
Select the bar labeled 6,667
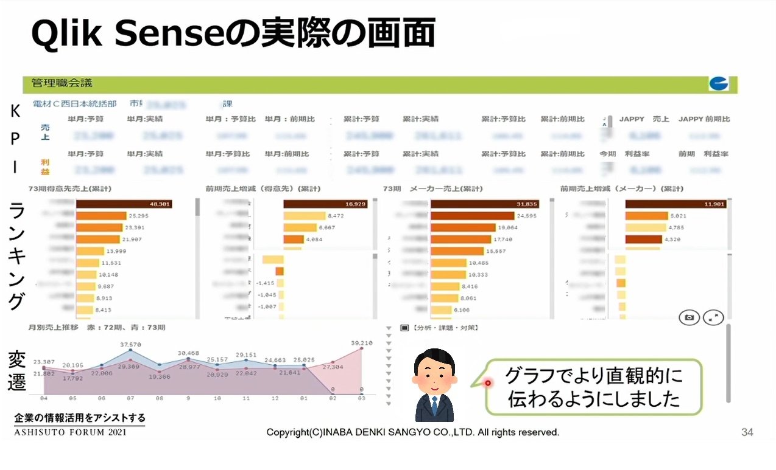tap(300, 227)
